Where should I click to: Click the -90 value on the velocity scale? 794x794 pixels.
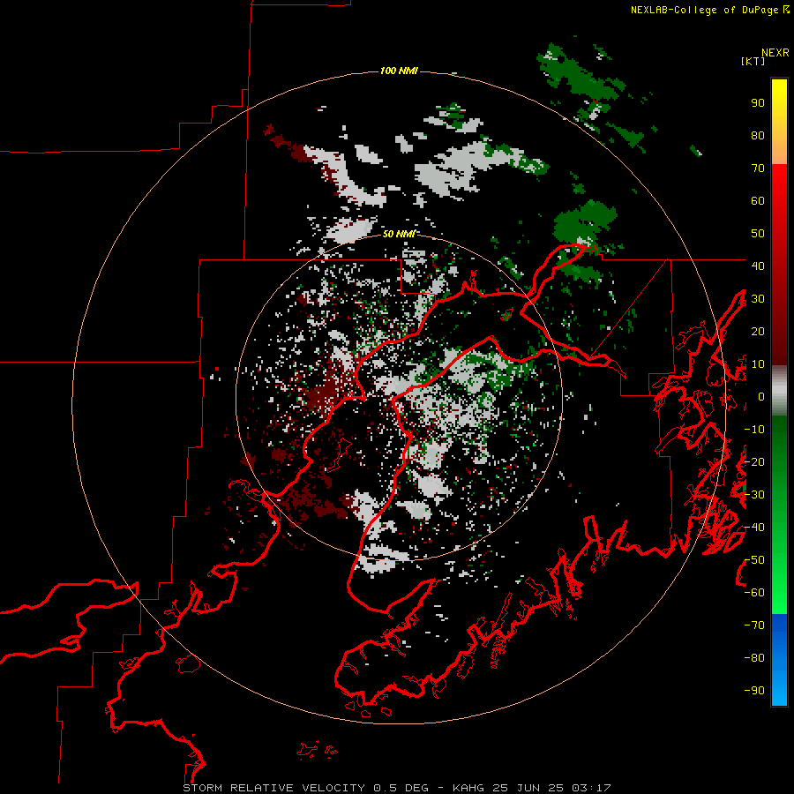[754, 690]
